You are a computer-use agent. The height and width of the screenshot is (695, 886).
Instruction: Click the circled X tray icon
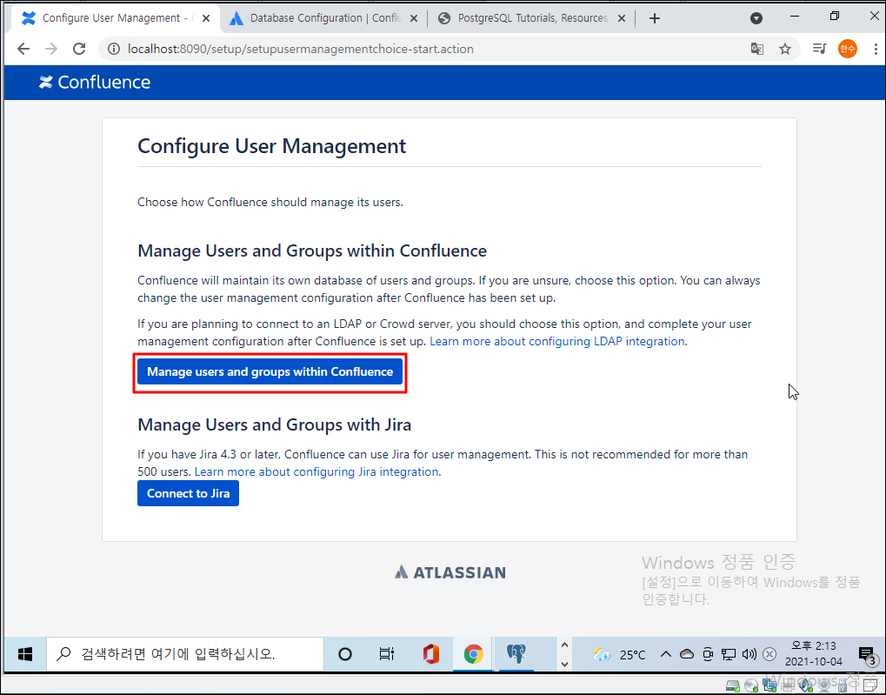(769, 654)
